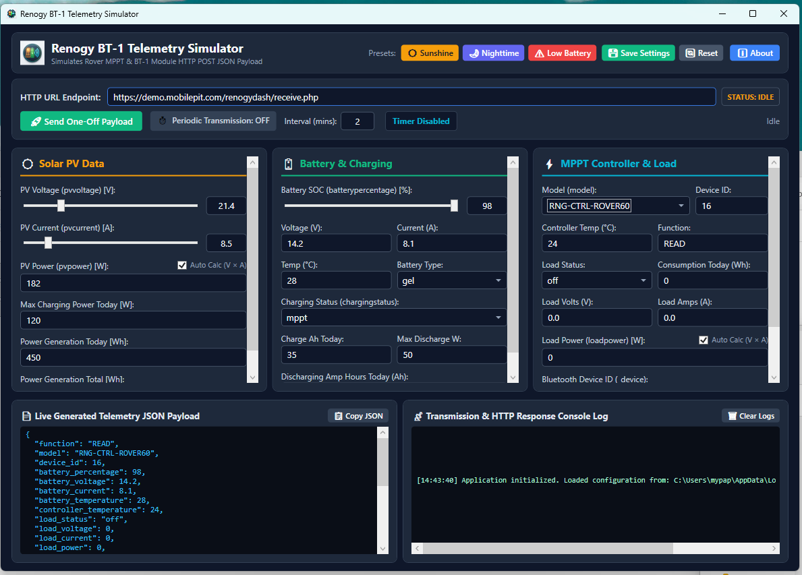The image size is (802, 575).
Task: Apply the Low Battery preset
Action: point(562,53)
